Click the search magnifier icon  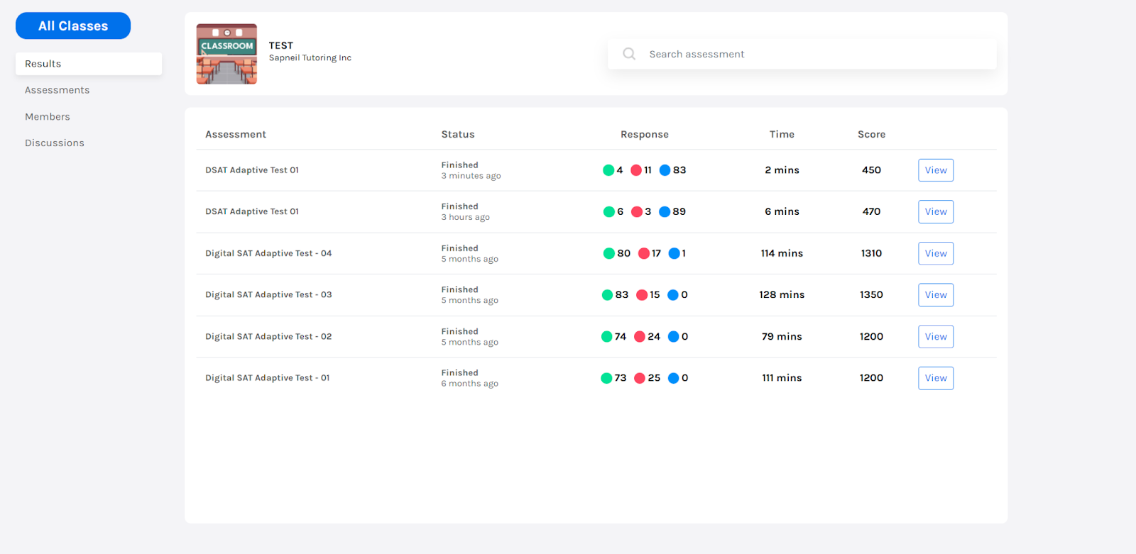[x=628, y=54]
